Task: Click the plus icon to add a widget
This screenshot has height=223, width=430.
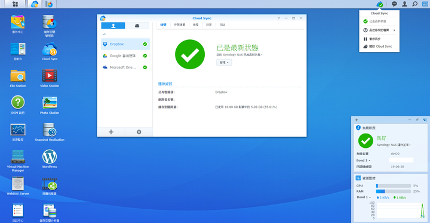Action: pos(357,120)
